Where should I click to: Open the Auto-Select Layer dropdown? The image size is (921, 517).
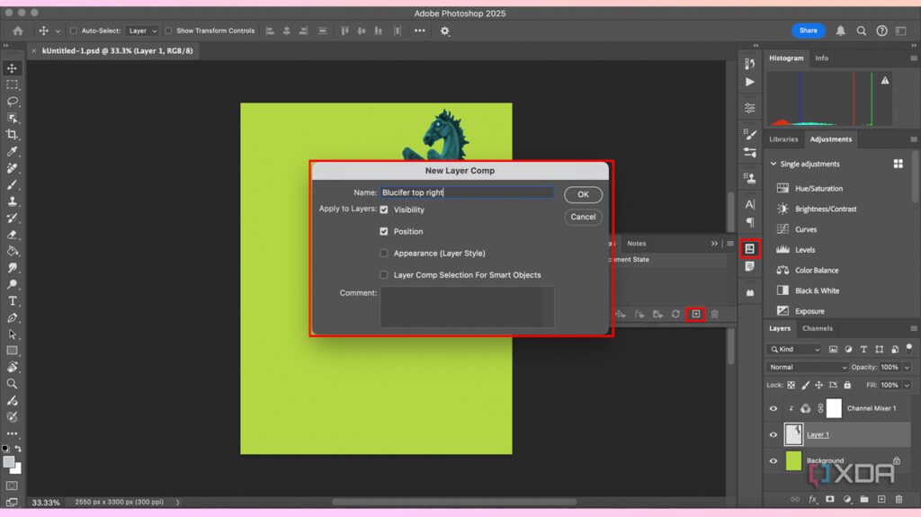pos(142,31)
